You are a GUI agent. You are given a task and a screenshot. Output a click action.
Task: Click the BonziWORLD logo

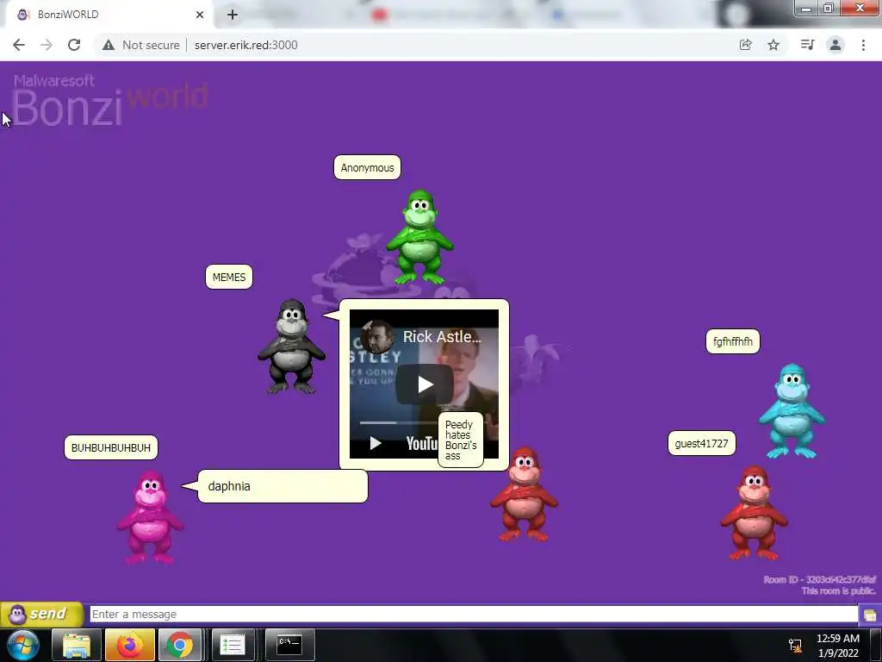(x=110, y=100)
